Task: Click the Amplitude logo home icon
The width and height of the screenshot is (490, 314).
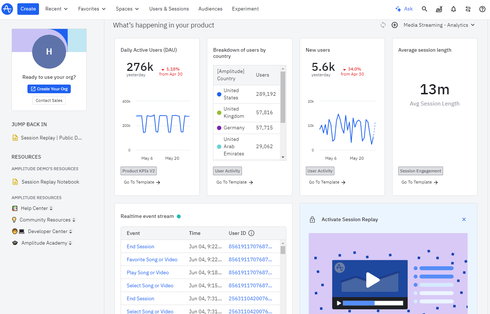Action: click(x=7, y=9)
